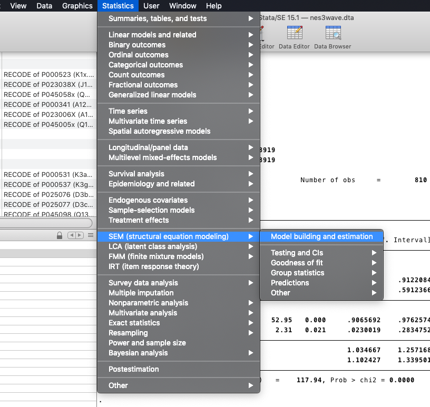Choose FMM (finite mixture models)

[x=179, y=256]
